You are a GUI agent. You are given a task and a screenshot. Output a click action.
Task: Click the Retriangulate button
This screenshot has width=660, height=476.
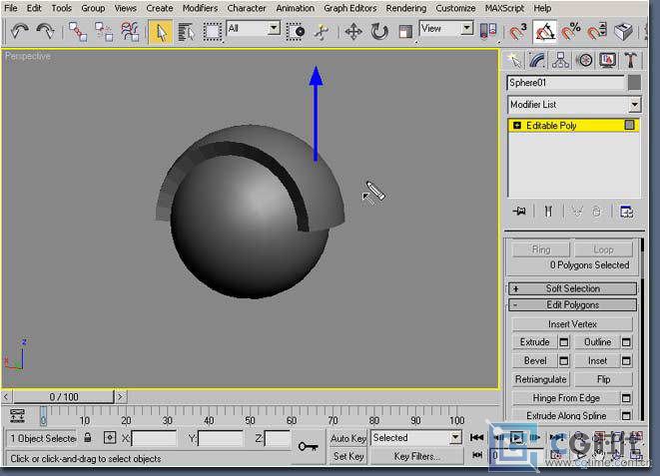click(x=541, y=379)
